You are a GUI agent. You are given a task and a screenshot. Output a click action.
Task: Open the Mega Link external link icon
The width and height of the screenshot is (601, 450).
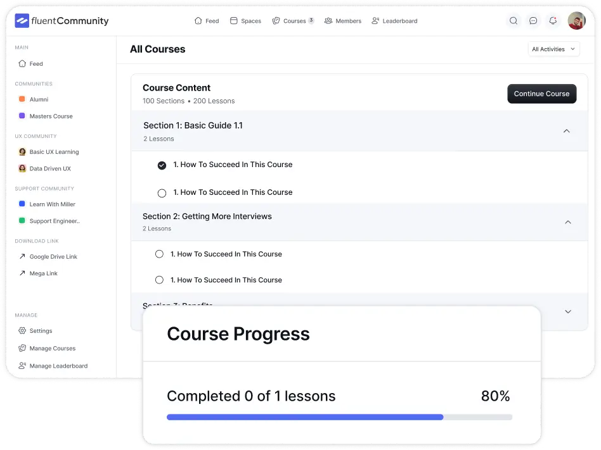coord(21,273)
